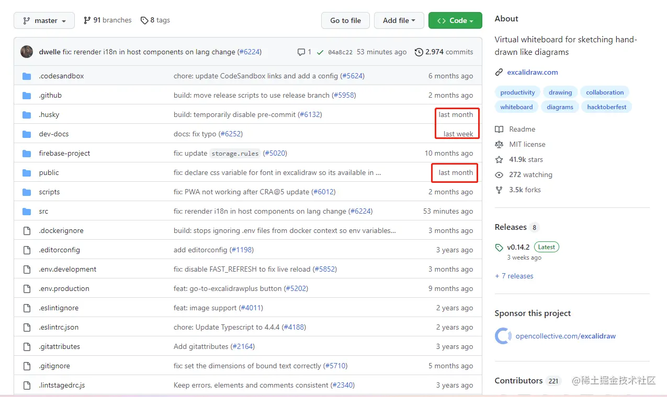Open the Releases heading link
Image resolution: width=667 pixels, height=397 pixels.
coord(511,227)
